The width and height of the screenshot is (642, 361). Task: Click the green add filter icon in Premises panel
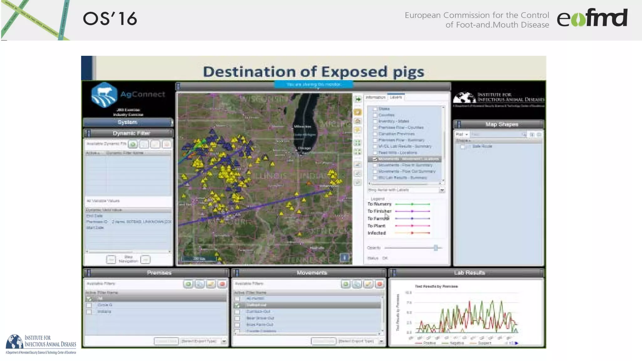click(x=188, y=284)
